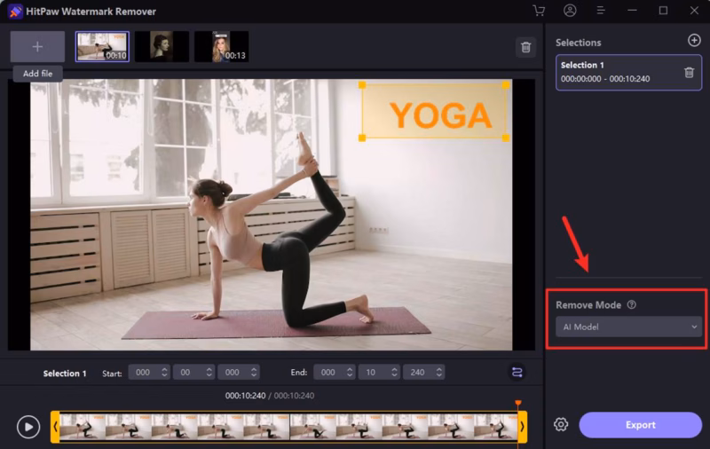
Task: Click the bottom-right handle of YOGA selection
Action: [x=506, y=138]
